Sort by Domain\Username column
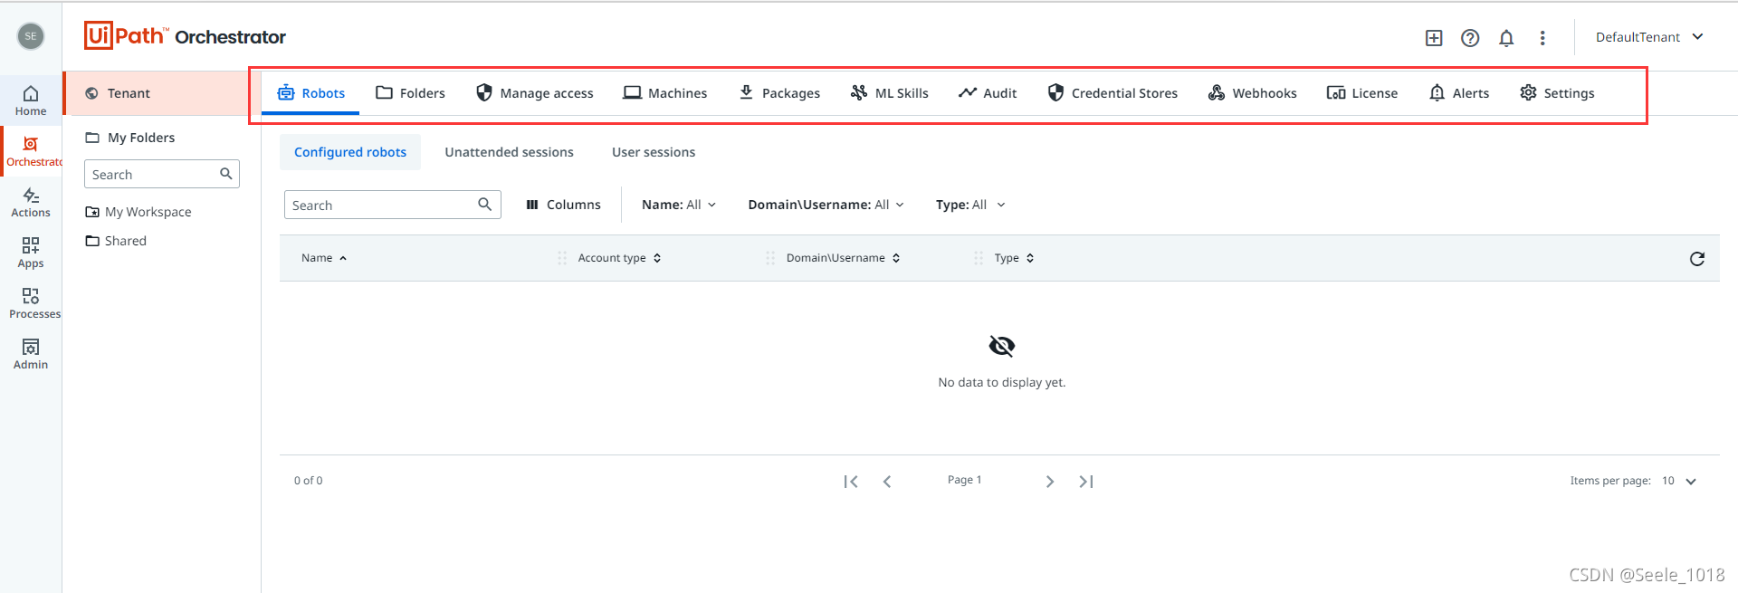This screenshot has height=593, width=1738. point(844,258)
